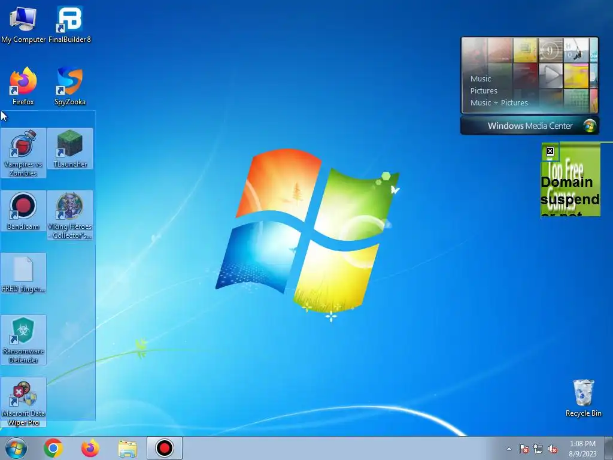Open Action Center flag tray icon
613x460 pixels.
point(524,449)
